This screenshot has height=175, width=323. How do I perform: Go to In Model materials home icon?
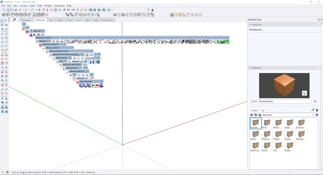click(260, 115)
